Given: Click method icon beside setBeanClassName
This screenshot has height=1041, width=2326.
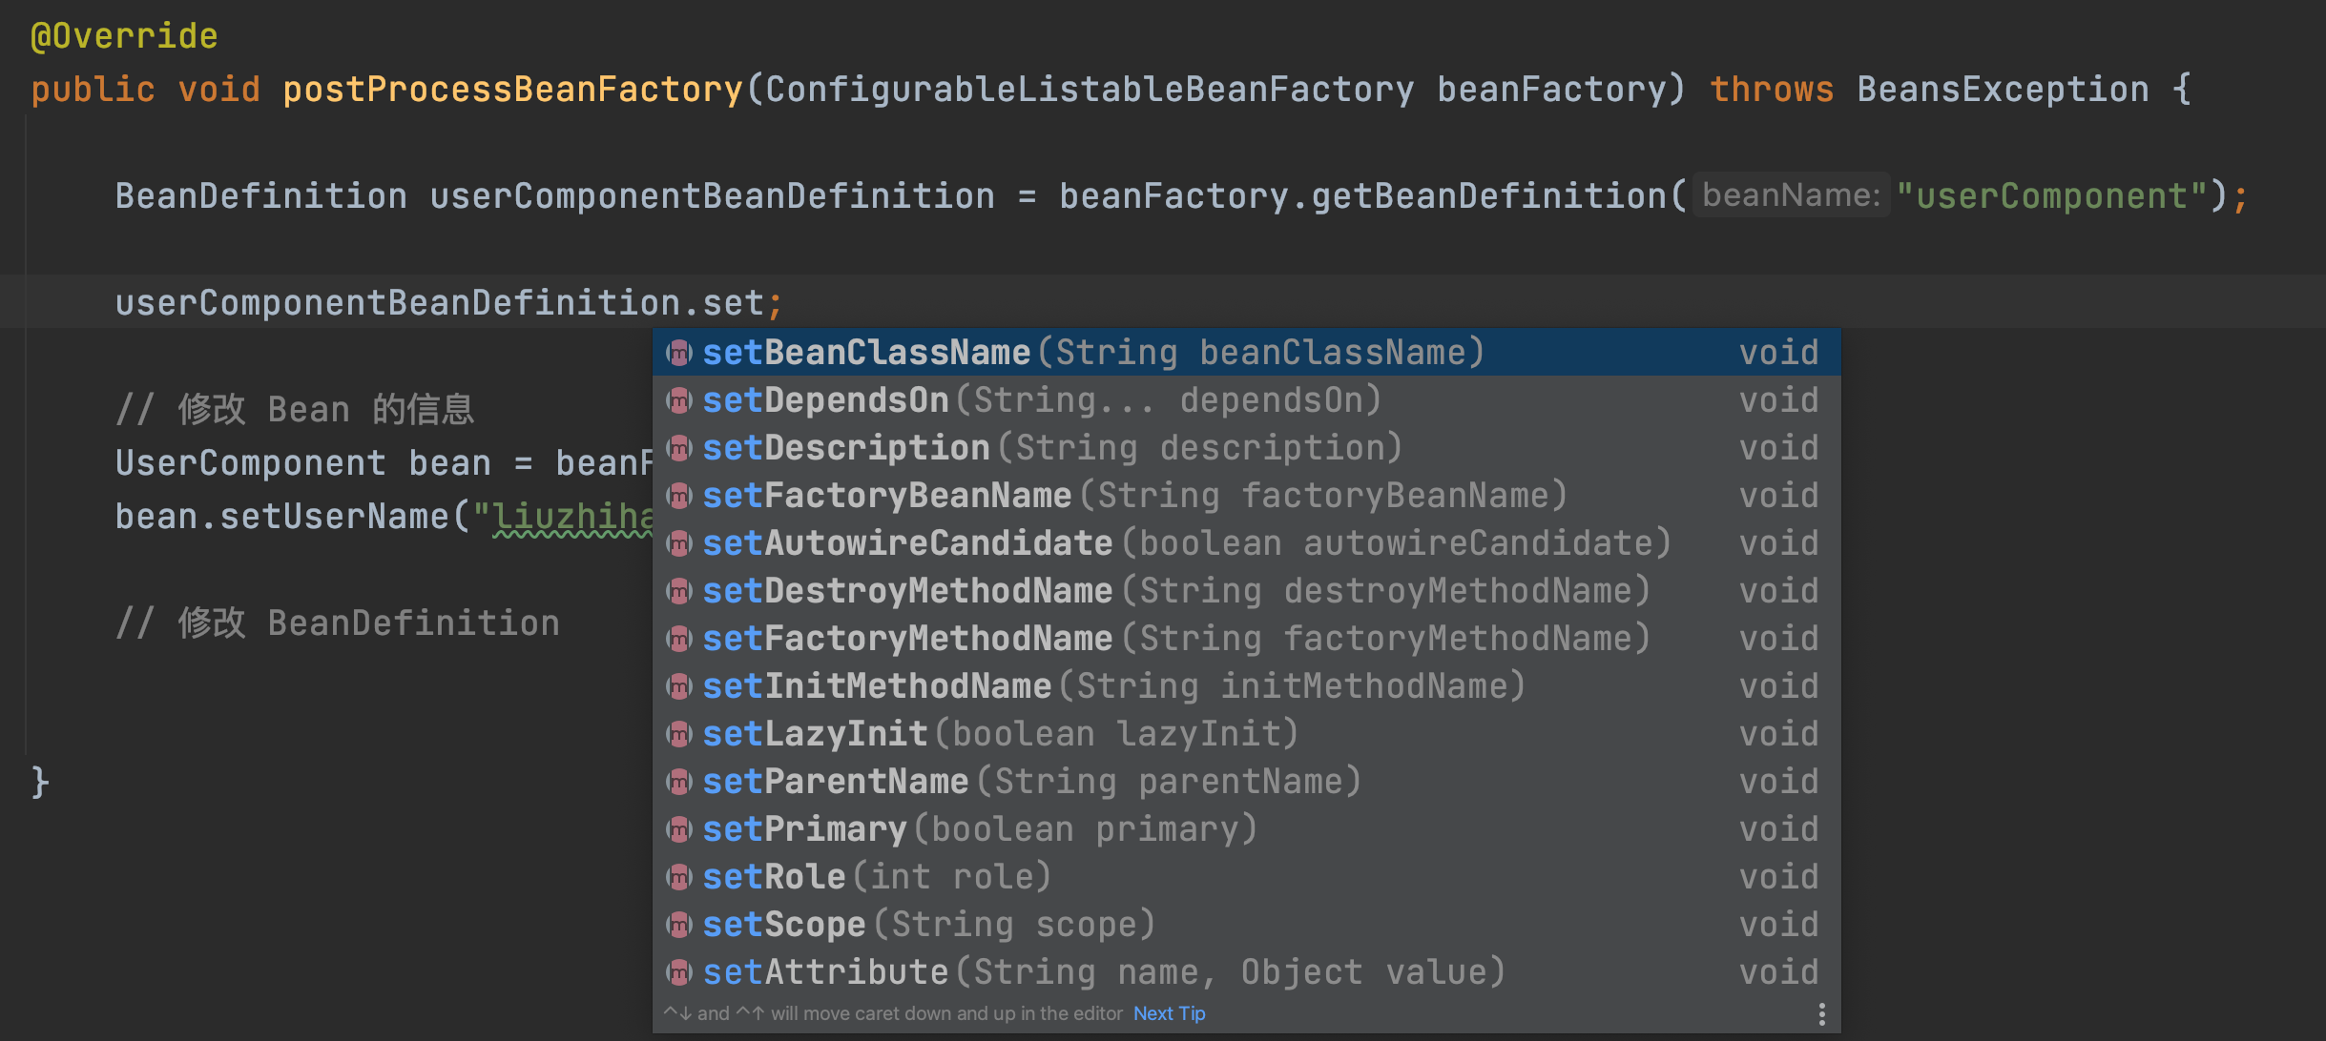Looking at the screenshot, I should (678, 353).
